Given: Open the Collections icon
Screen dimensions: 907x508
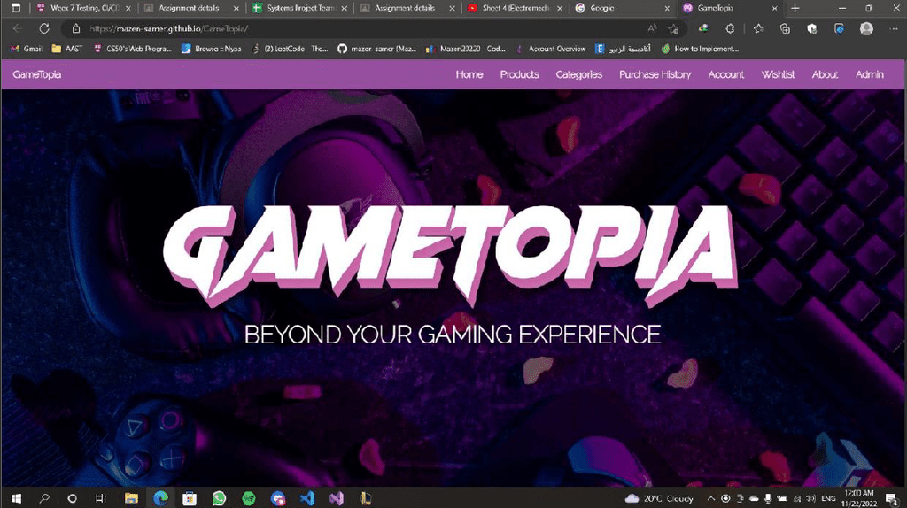Looking at the screenshot, I should click(785, 28).
